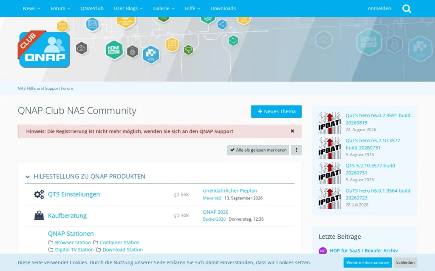The height and width of the screenshot is (271, 435).
Task: Open the thread QNAP 2026
Action: point(215,212)
